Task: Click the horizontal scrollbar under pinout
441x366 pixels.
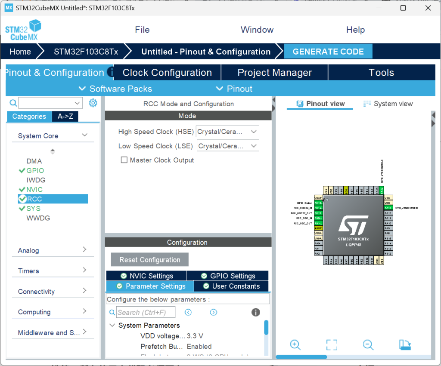Action: [x=301, y=357]
